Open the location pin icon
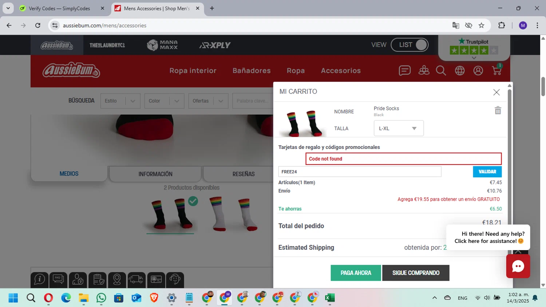The image size is (546, 307). pyautogui.click(x=117, y=280)
